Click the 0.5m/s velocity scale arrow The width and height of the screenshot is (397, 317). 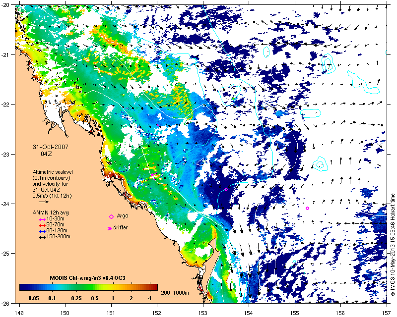pos(44,202)
